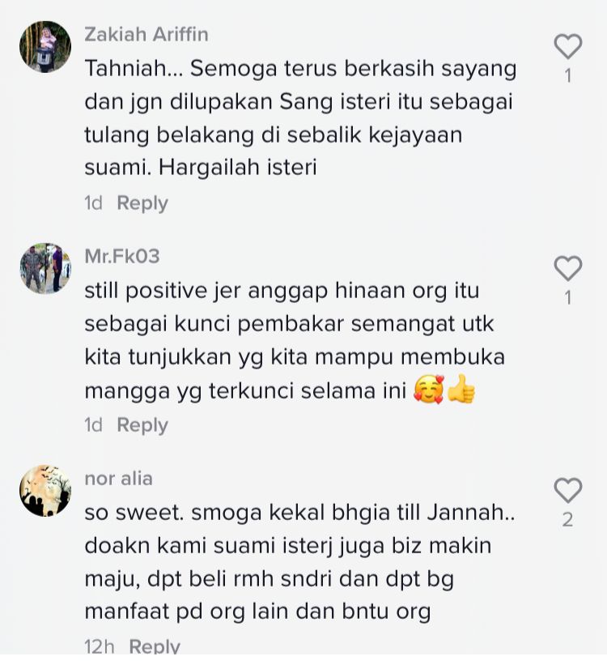Open Mr.Fk03's profile avatar
This screenshot has width=607, height=665.
45,268
